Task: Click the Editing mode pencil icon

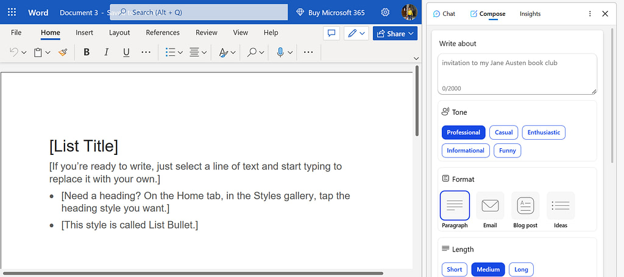Action: point(352,33)
